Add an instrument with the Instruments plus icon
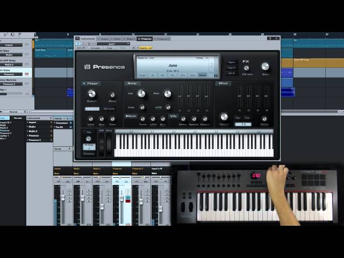 click(51, 118)
